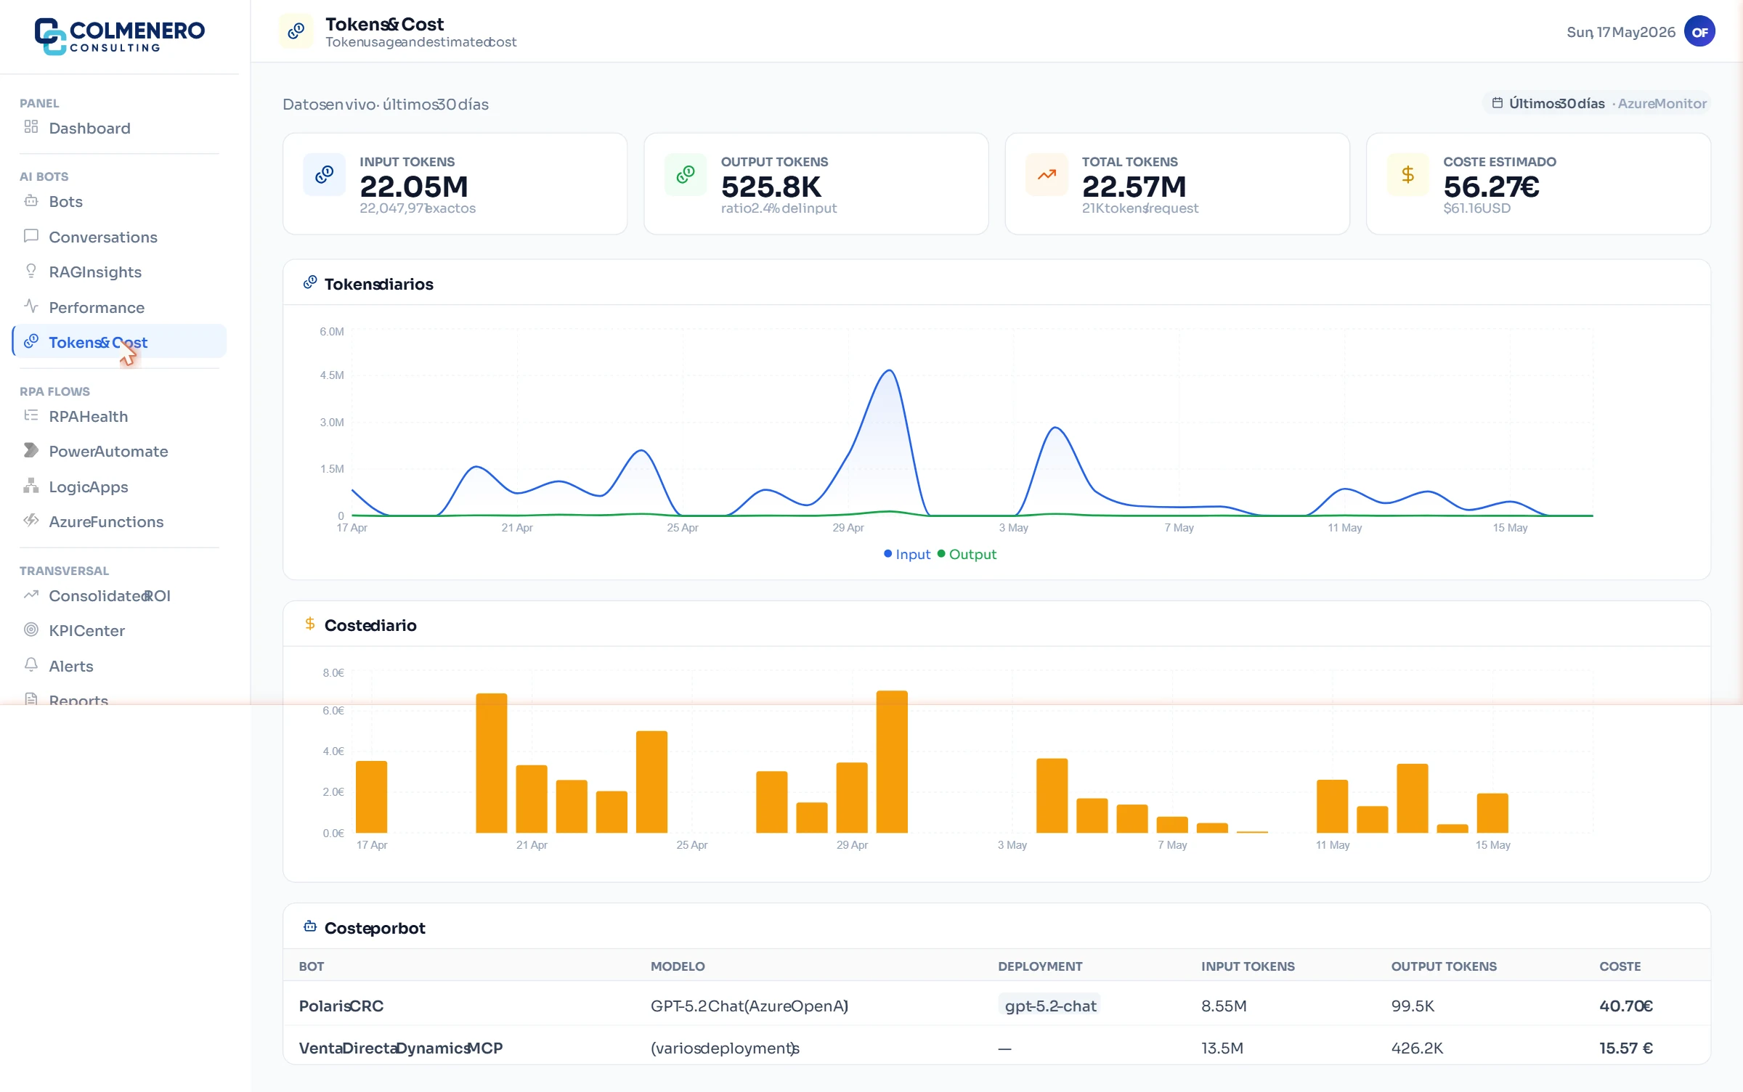Toggle the Input series in chart legend
The height and width of the screenshot is (1092, 1743).
pyautogui.click(x=906, y=554)
